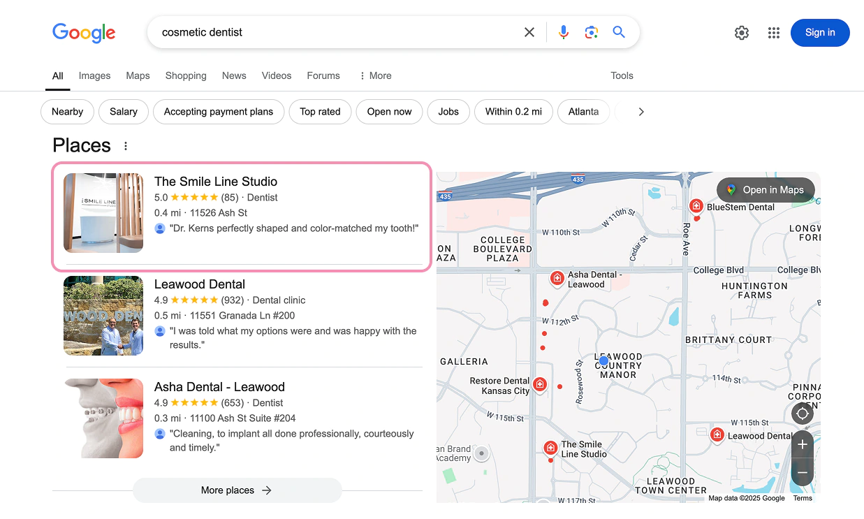
Task: Open quick settings gear icon
Action: pos(742,33)
